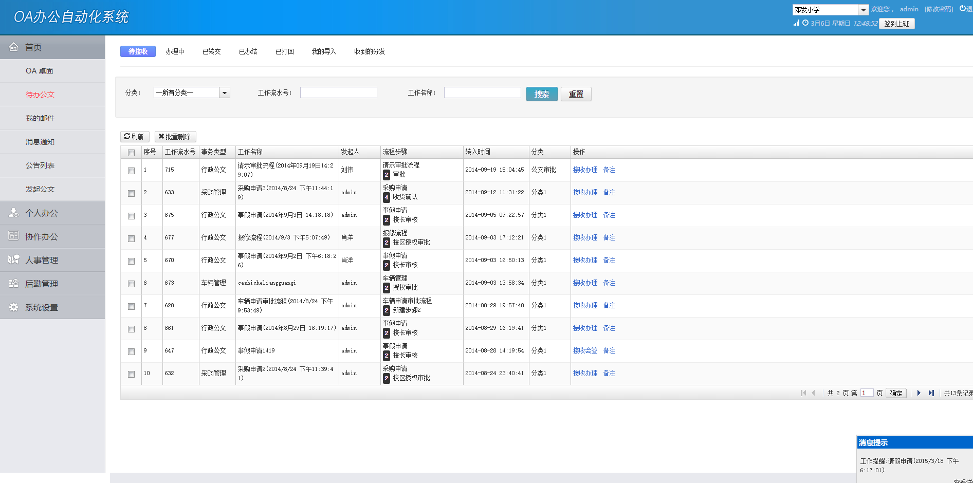Click the 重置 reset button

pos(576,94)
